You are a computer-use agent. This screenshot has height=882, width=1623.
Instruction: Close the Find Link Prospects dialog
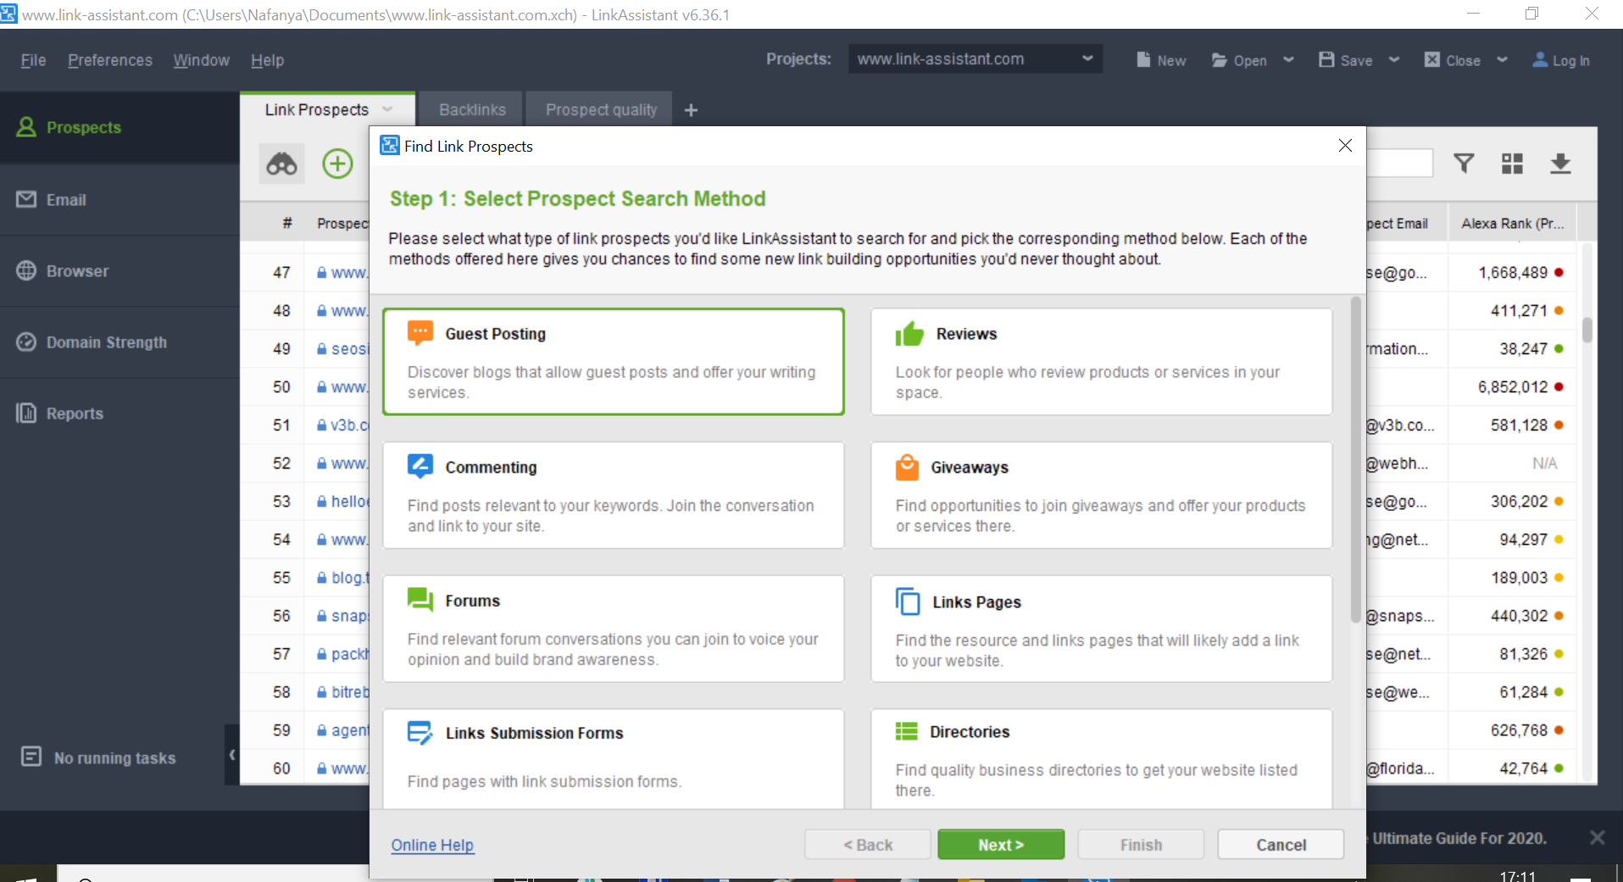[1345, 146]
